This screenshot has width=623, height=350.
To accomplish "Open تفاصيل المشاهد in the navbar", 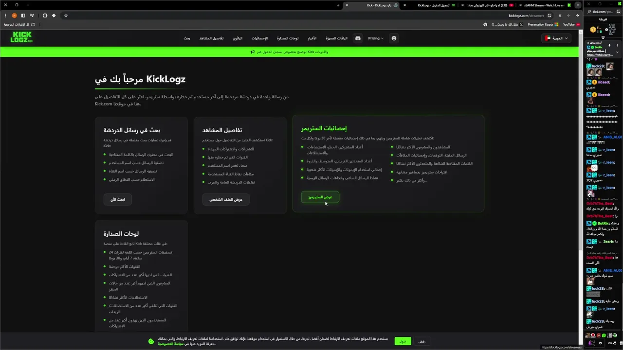I will click(211, 38).
